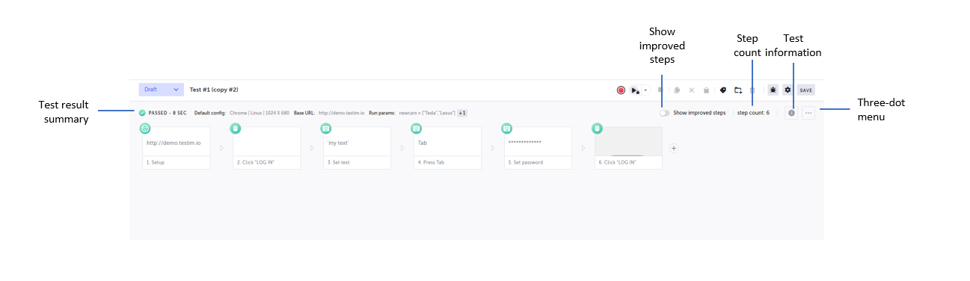Viewport: 970px width, 281px height.
Task: Click the base URL http://demo.testim.io link
Action: point(341,113)
